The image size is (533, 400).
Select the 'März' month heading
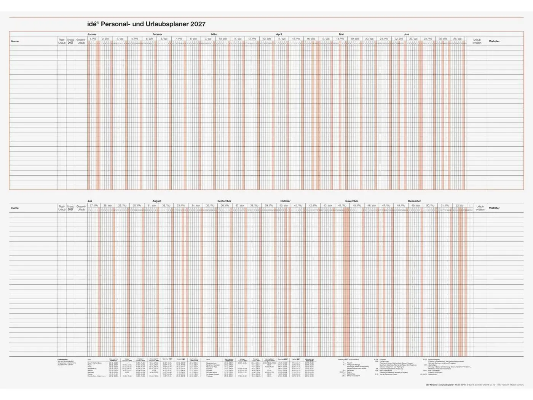point(214,34)
